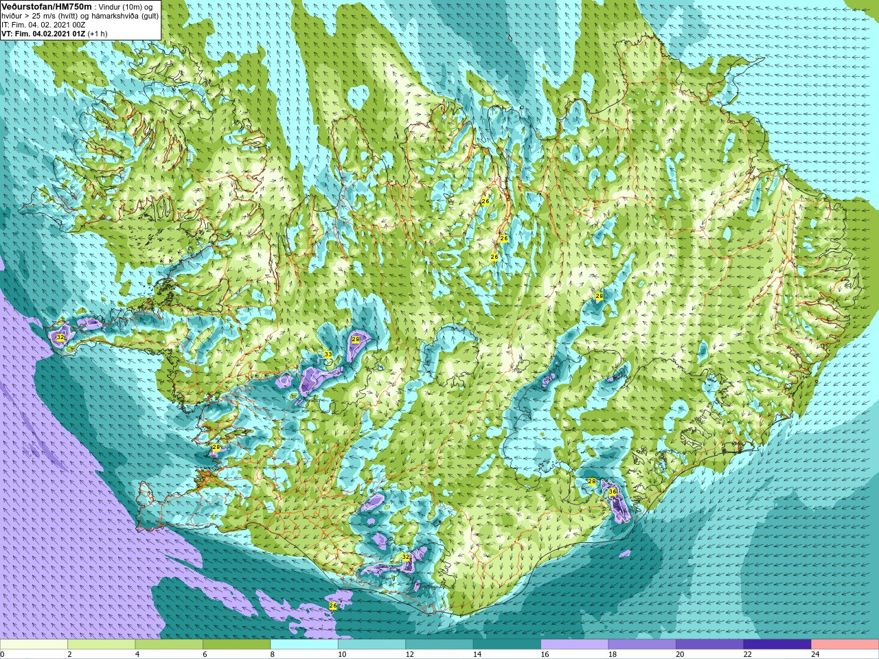The height and width of the screenshot is (659, 879).
Task: Click the 2–4 light yellow-green legend swatch
Action: [102, 645]
